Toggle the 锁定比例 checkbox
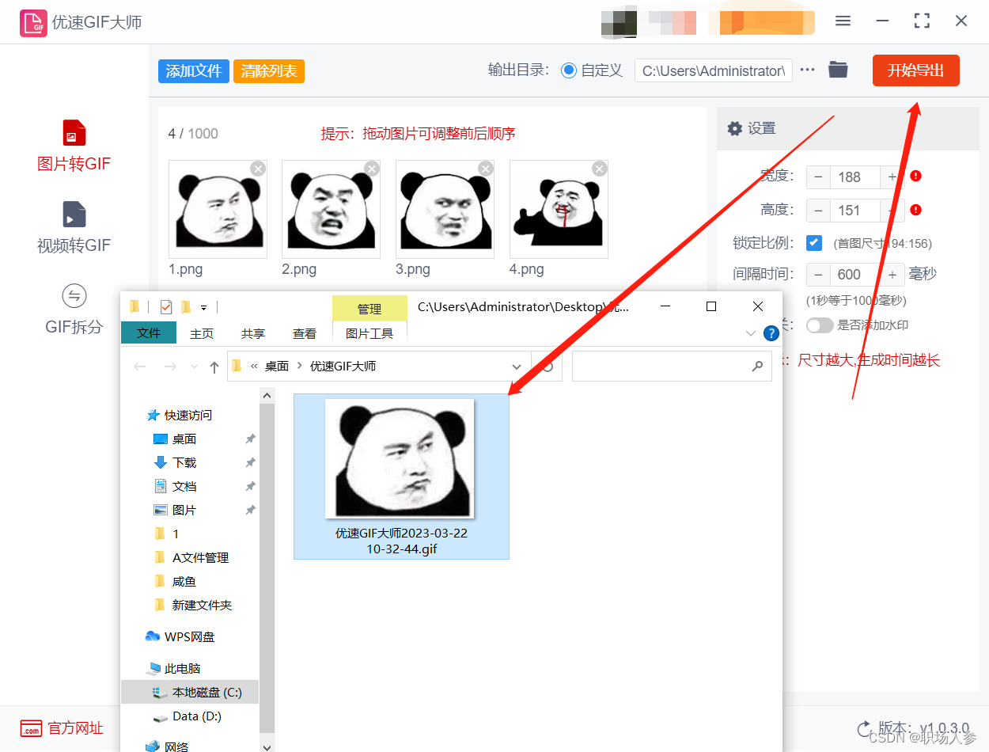Screen dimensions: 989x752 [x=813, y=243]
